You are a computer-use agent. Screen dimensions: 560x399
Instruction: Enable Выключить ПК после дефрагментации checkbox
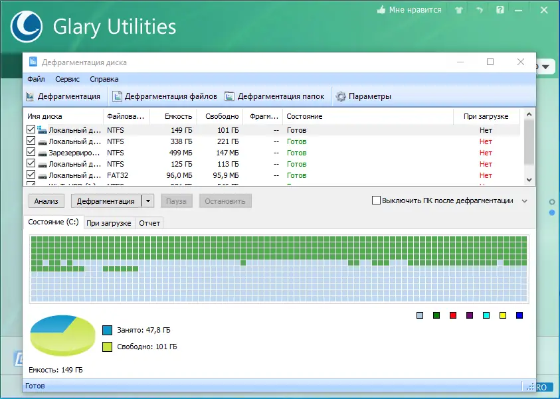376,200
